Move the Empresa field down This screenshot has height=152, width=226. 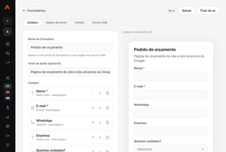[100, 137]
